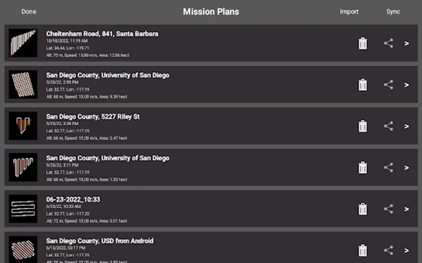422x263 pixels.
Task: Delete the USD from Android plan
Action: [363, 250]
